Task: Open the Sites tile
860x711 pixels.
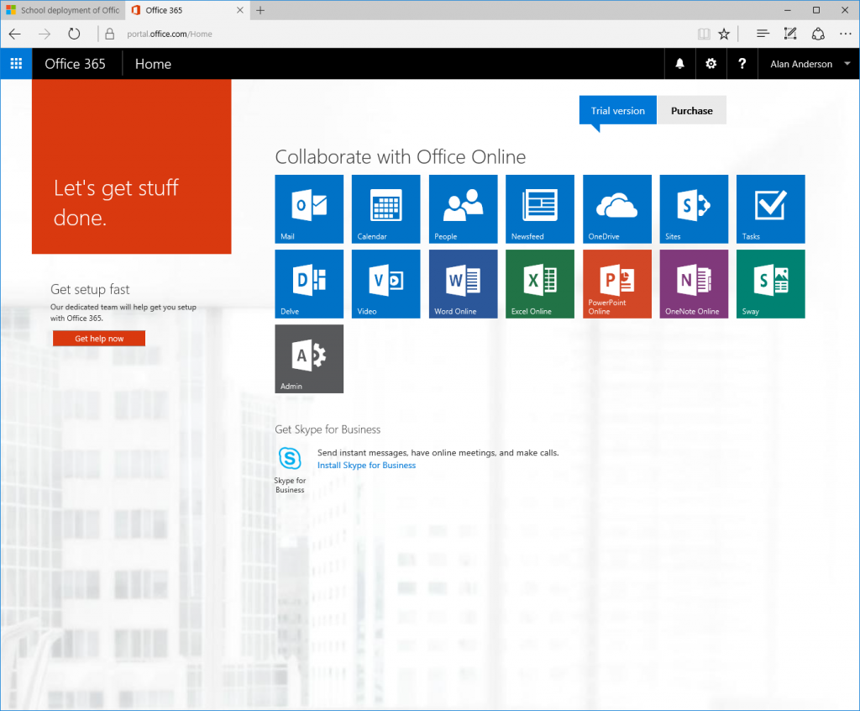Action: click(694, 209)
